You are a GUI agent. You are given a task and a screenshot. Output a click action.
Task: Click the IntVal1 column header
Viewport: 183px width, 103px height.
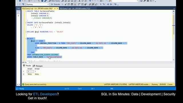pyautogui.click(x=30, y=69)
